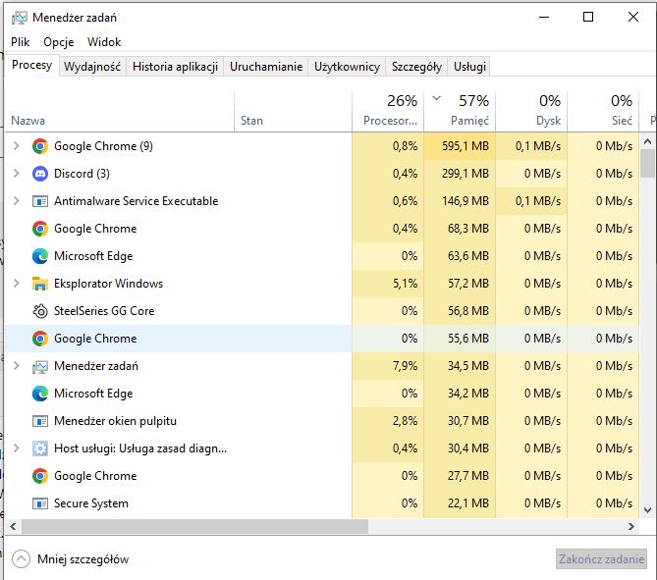Click the vertical scrollbar thumb
Screen dimensions: 657x580
(x=648, y=163)
